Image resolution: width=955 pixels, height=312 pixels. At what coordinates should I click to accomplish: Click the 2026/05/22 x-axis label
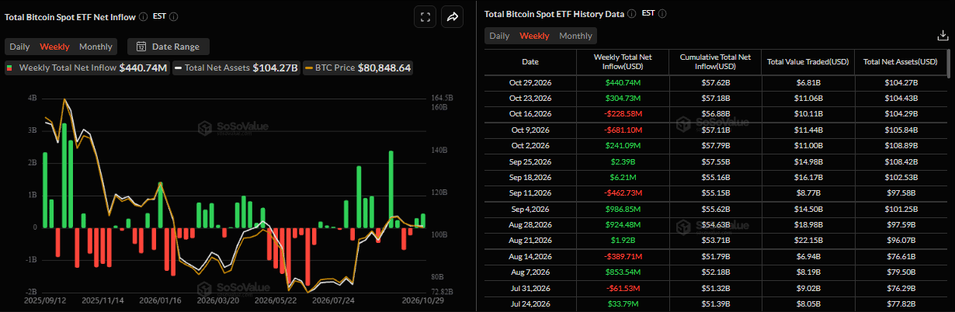[x=275, y=300]
